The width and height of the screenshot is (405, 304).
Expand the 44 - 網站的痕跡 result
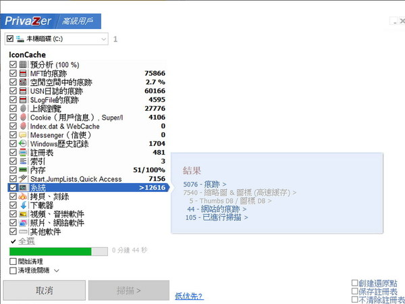217,209
